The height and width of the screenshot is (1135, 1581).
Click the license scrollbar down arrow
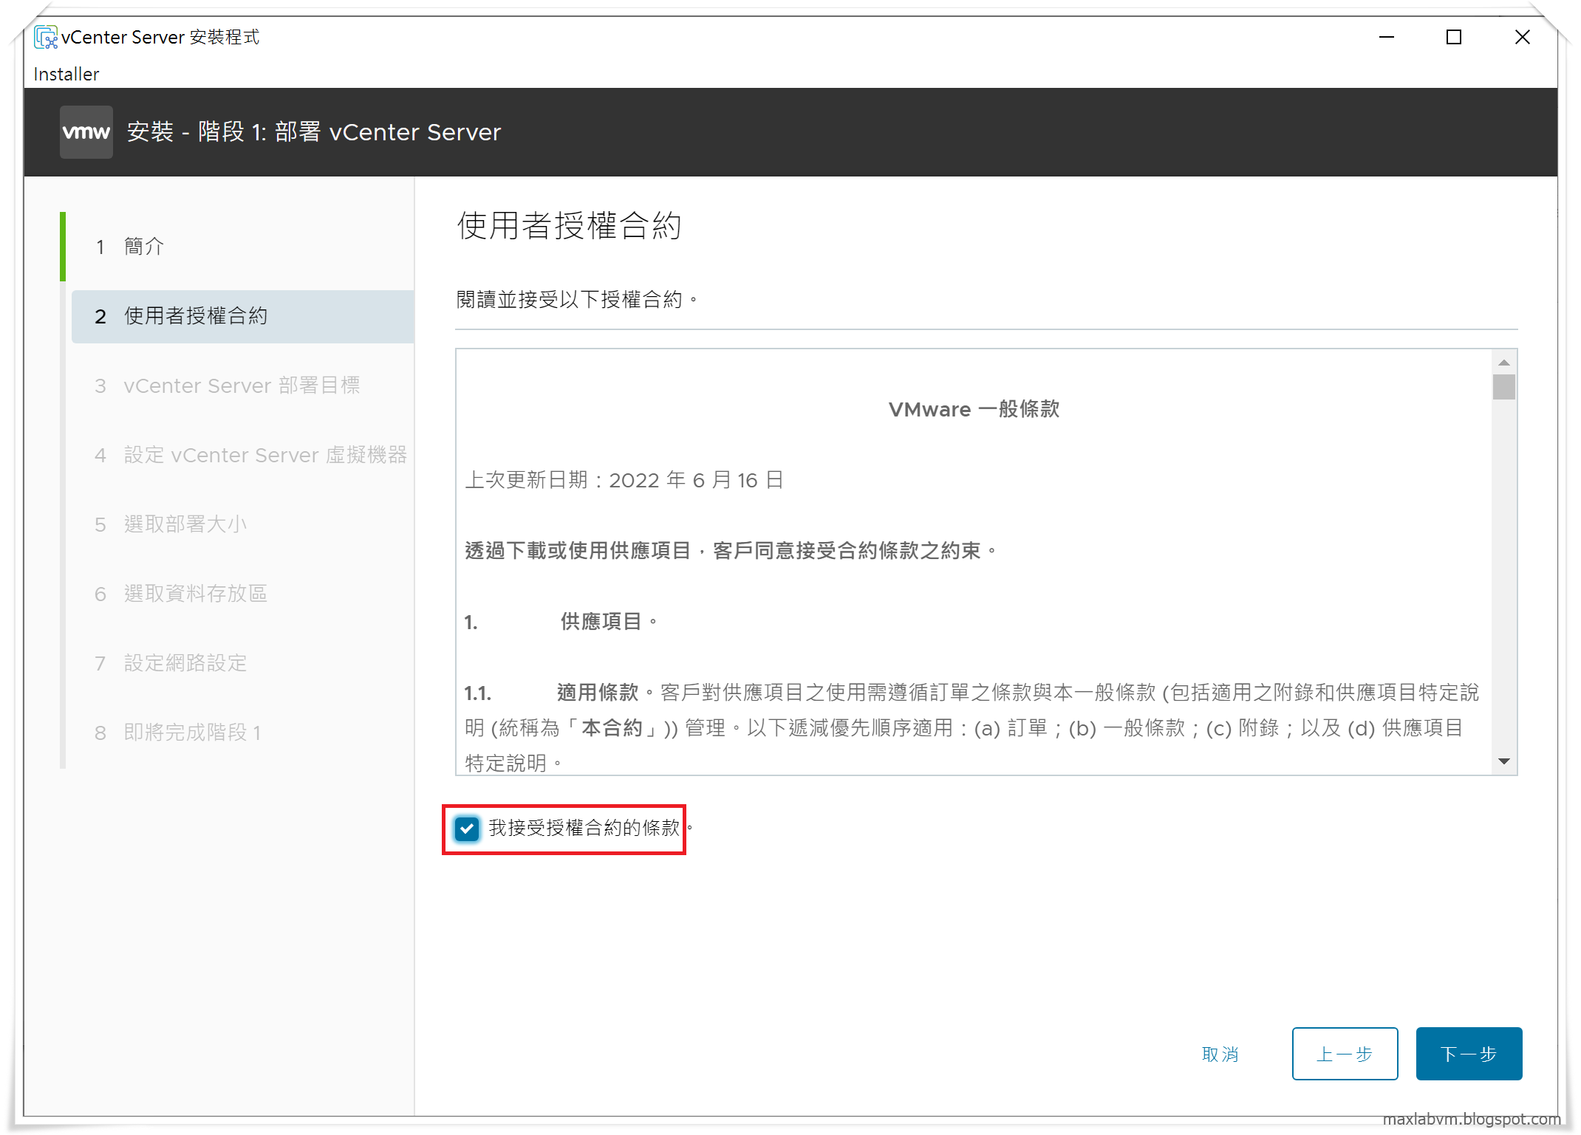click(1503, 761)
